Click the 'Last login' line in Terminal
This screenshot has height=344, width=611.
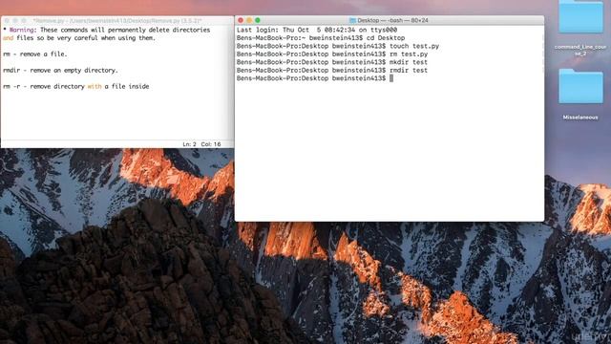point(317,30)
